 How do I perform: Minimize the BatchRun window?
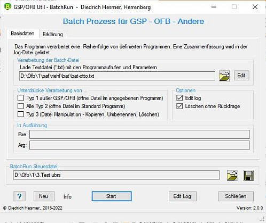214,7
